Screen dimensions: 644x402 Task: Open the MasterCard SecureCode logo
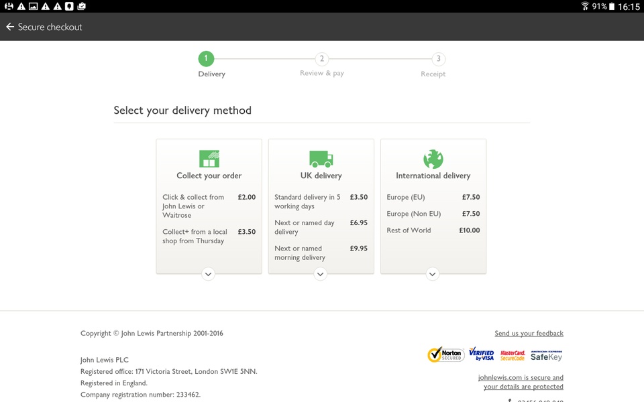(x=513, y=355)
